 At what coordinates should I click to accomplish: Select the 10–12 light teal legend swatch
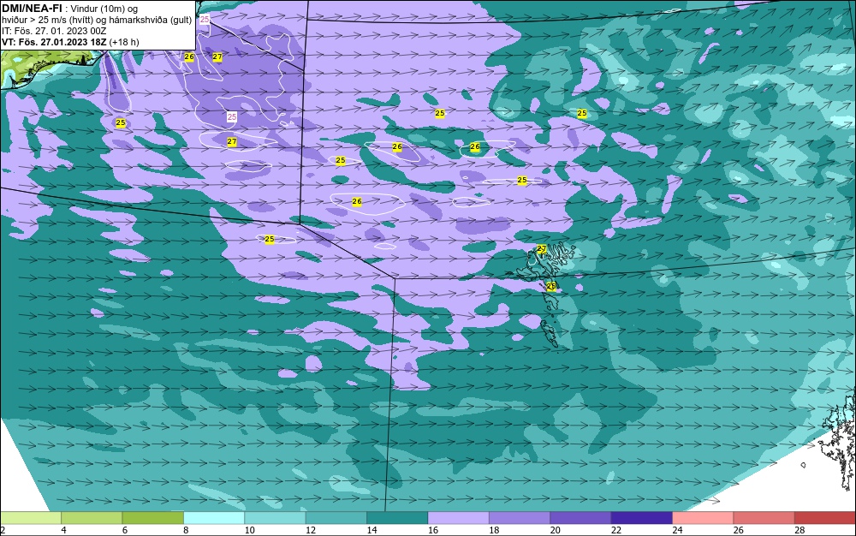[x=275, y=518]
